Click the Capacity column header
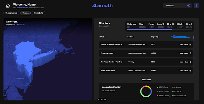The height and width of the screenshot is (104, 204). [155, 37]
